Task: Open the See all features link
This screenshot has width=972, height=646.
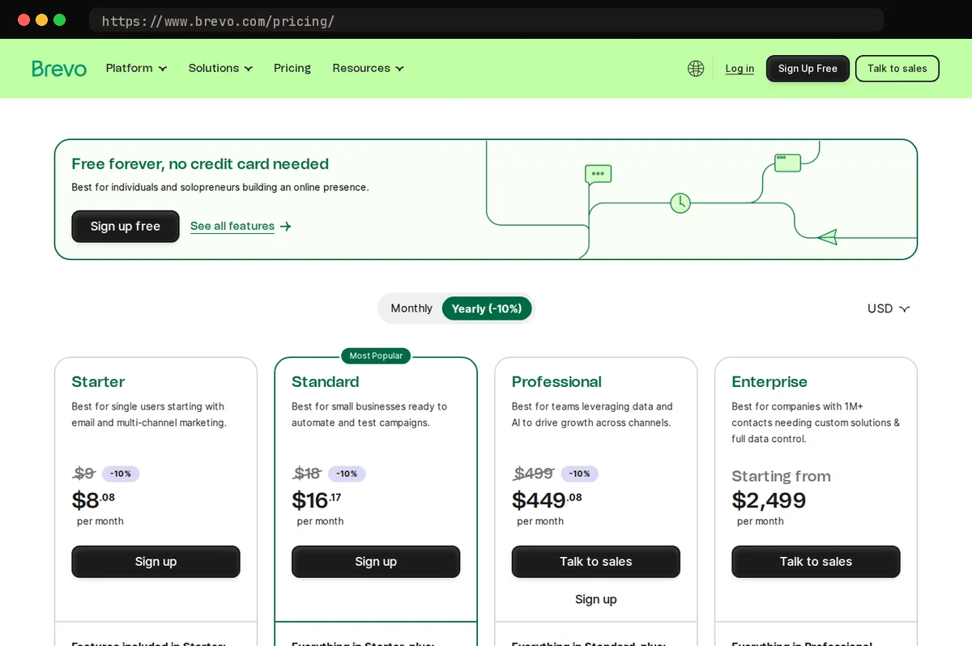Action: tap(232, 227)
